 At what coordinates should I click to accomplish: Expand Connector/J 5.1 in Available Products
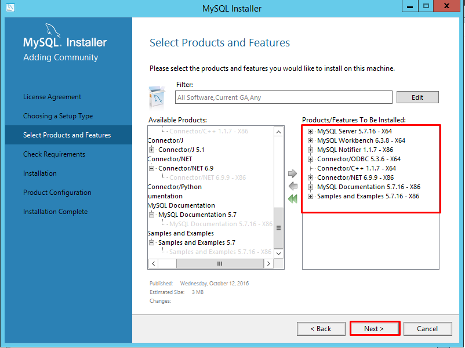(x=151, y=150)
